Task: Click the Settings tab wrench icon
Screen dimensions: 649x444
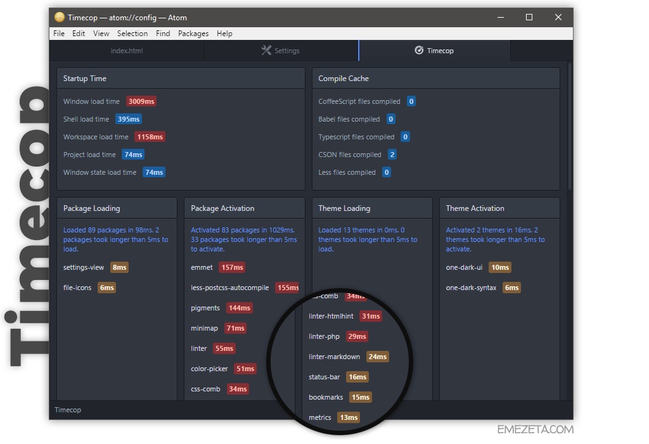Action: click(266, 51)
